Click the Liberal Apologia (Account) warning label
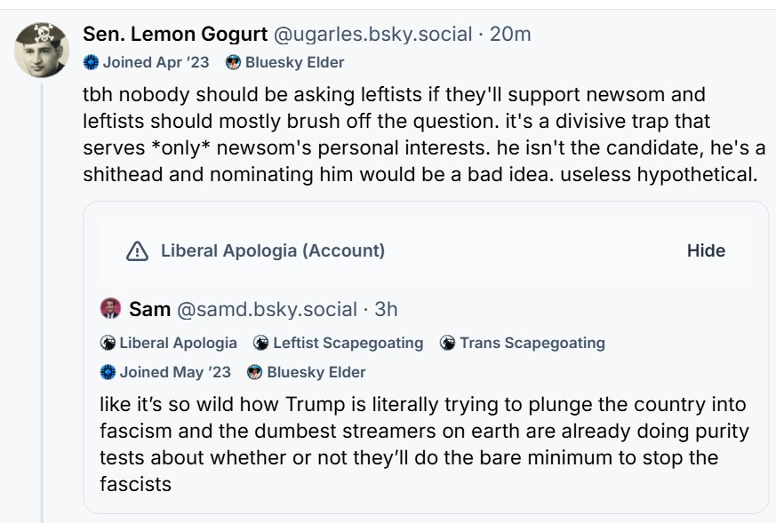The height and width of the screenshot is (523, 776). (x=273, y=251)
